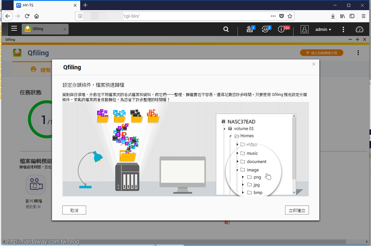Show site information for this page
Screen dimensions: 371x246
80,16
